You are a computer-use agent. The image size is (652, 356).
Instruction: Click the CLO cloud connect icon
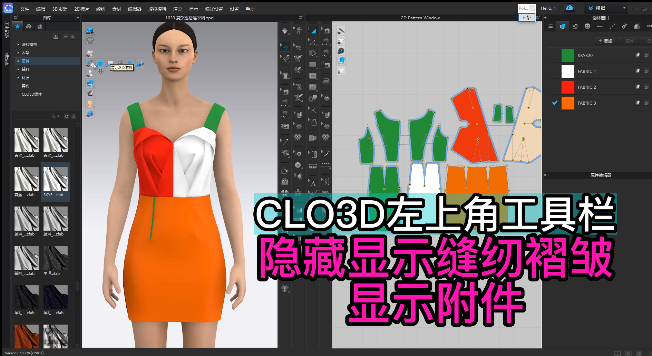pos(570,8)
